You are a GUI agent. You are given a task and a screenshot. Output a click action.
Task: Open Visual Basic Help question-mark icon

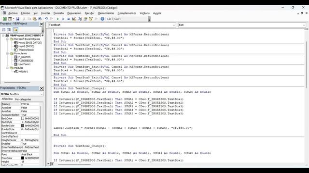(102, 19)
